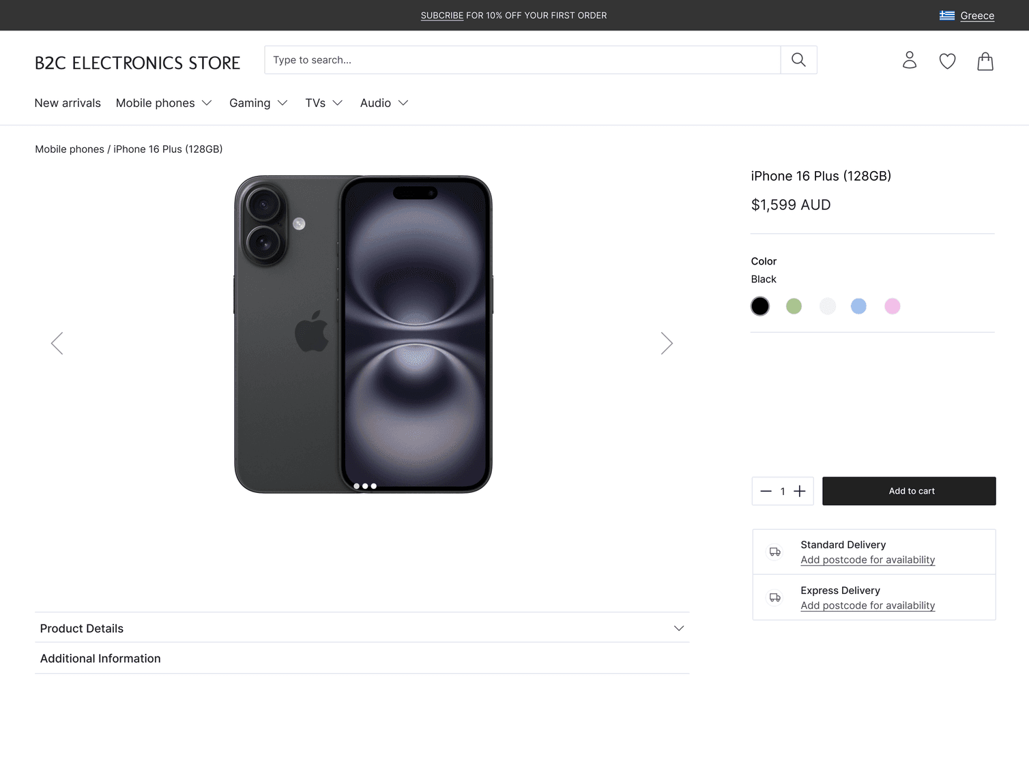Open the shopping bag icon
Screen dimensions: 1029x763
(985, 61)
